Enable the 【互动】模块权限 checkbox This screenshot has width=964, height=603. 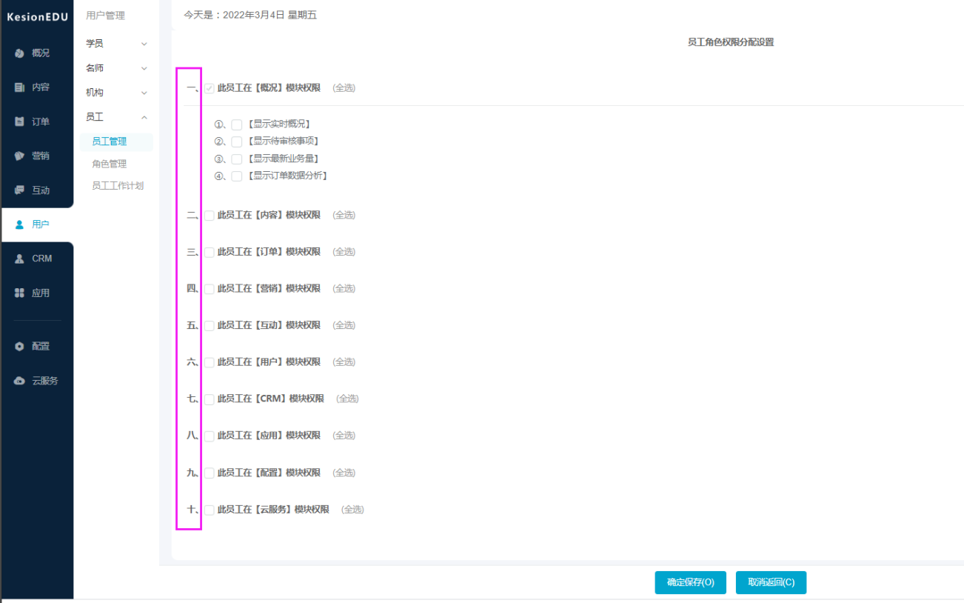pos(210,326)
